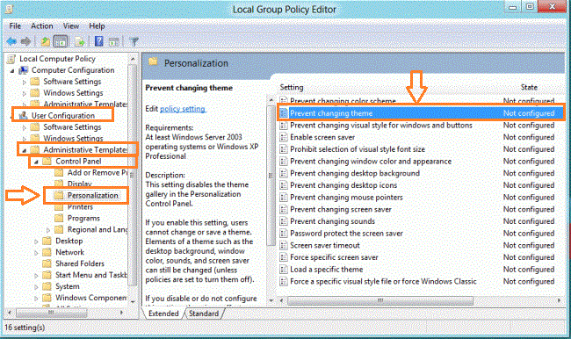Click the Local Computer Policy root icon
571x339 pixels.
click(x=11, y=59)
